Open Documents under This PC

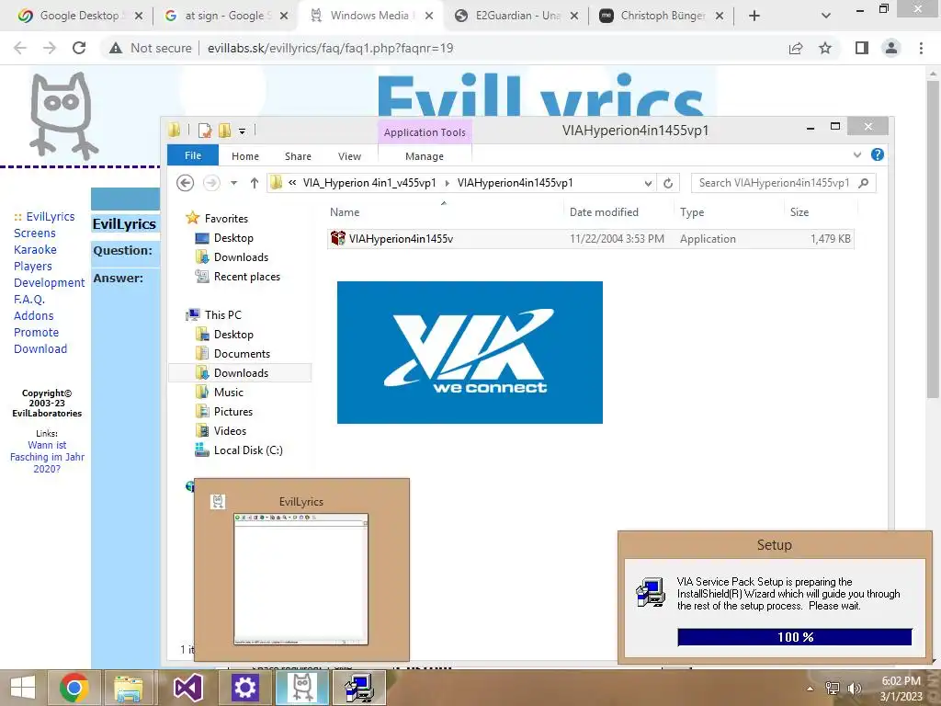tap(242, 354)
